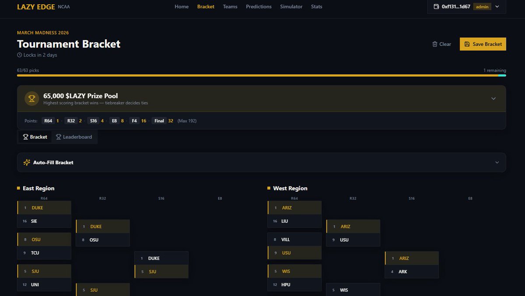Pick ARIZ in West R32
The width and height of the screenshot is (525, 296).
coord(353,227)
